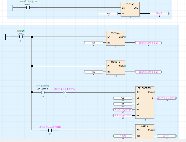Click the SD10680.0 open-complete contact
The height and width of the screenshot is (142, 186).
point(42,92)
